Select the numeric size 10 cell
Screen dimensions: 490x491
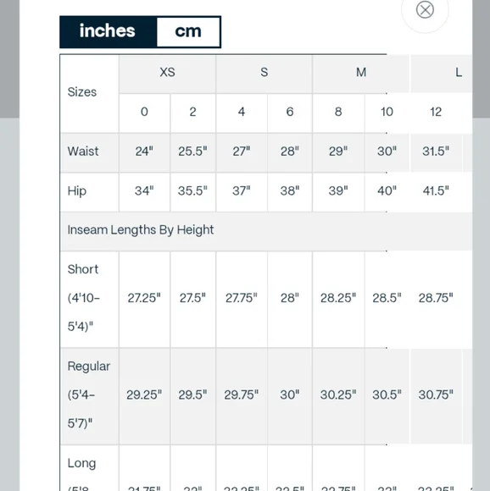(387, 113)
